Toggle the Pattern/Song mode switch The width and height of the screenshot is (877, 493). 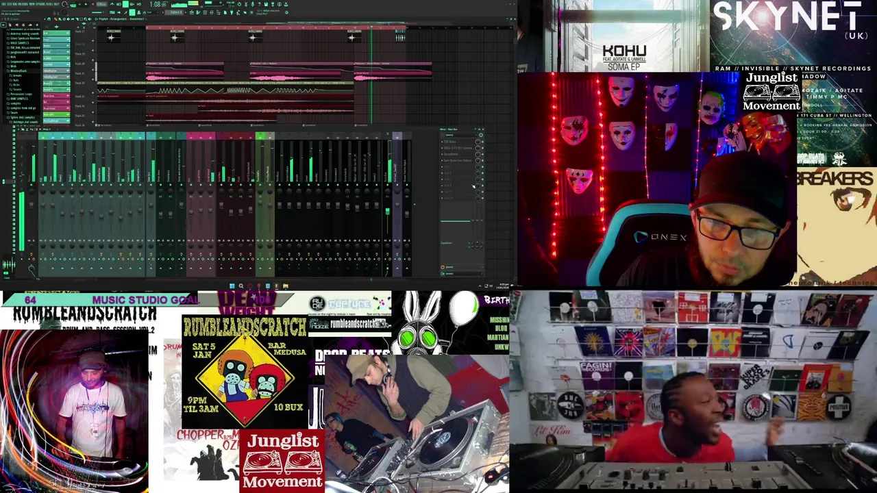coord(73,4)
